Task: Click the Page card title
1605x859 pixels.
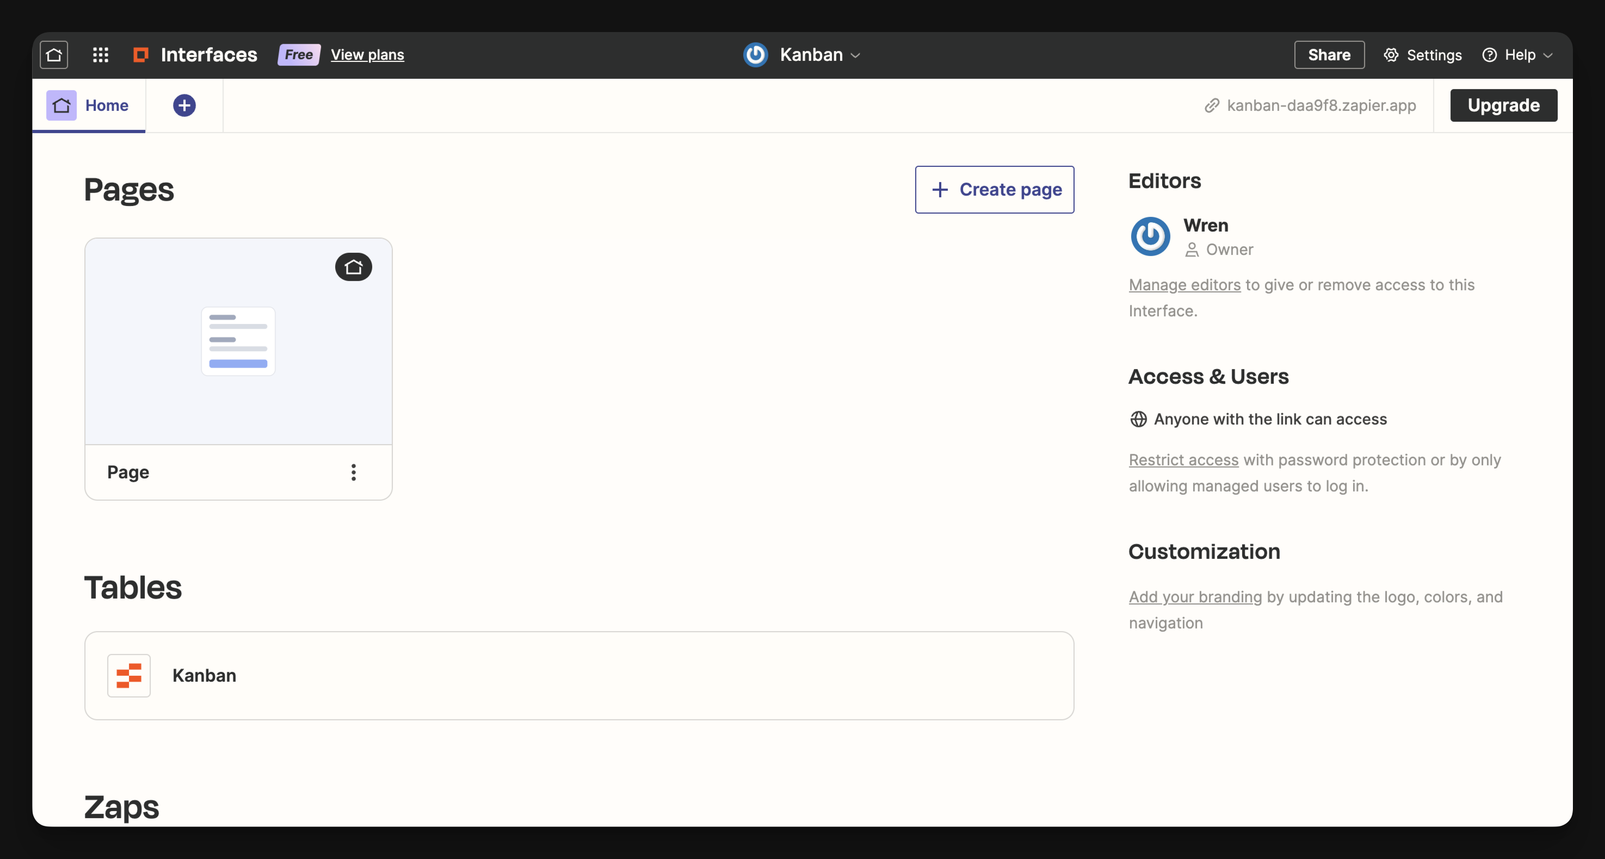Action: [128, 472]
